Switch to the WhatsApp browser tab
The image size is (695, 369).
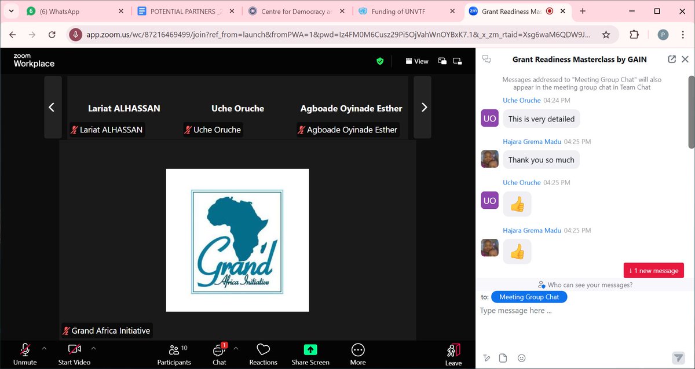(x=75, y=11)
